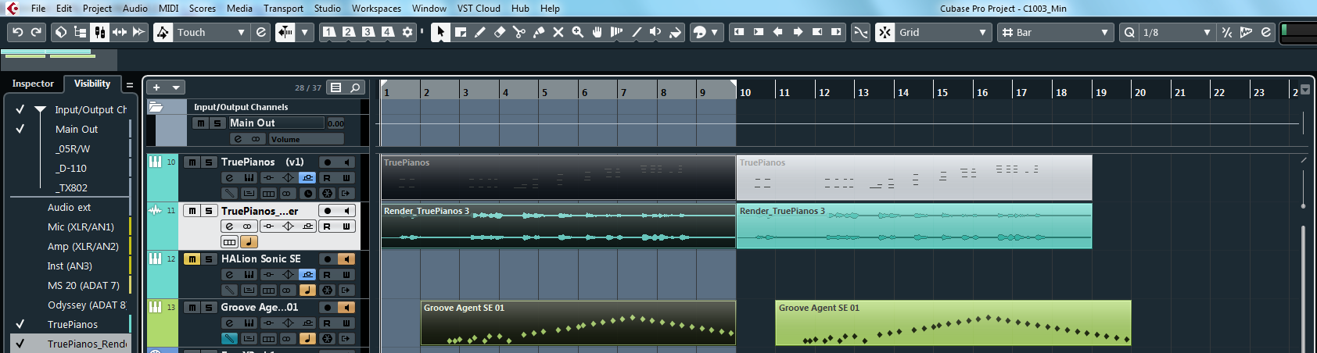Viewport: 1317px width, 353px height.
Task: Pick the Play speaker tool
Action: click(x=655, y=32)
